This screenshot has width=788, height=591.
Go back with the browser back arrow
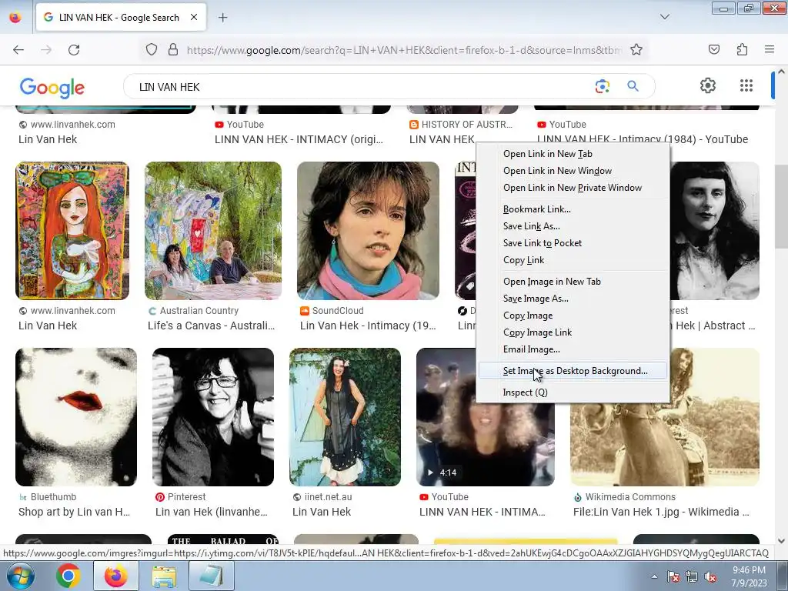point(18,50)
